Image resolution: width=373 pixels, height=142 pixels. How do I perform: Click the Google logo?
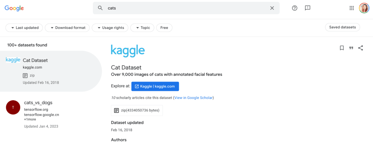[x=14, y=8]
